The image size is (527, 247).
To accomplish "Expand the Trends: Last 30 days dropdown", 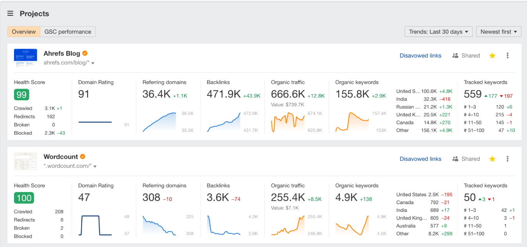I will [439, 32].
